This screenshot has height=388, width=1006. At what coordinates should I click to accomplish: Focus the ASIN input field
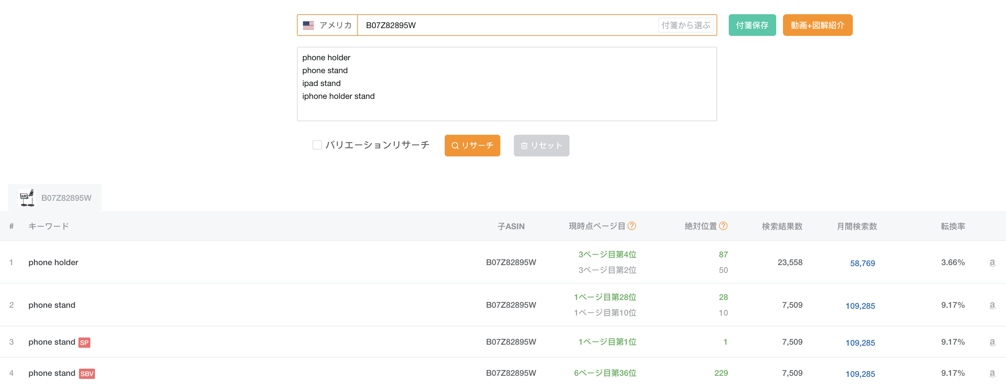point(508,25)
